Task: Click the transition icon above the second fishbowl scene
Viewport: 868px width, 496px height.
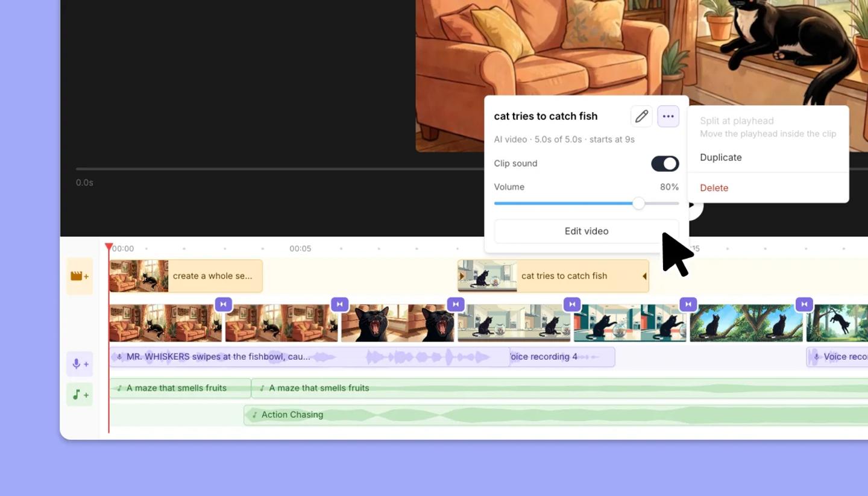Action: pos(572,304)
